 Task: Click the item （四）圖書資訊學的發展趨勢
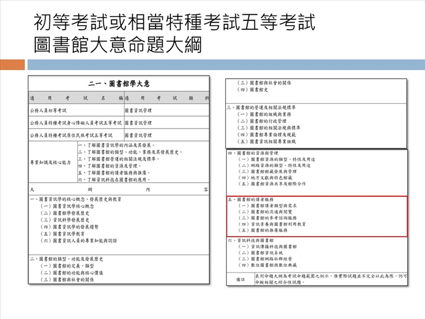(72, 226)
